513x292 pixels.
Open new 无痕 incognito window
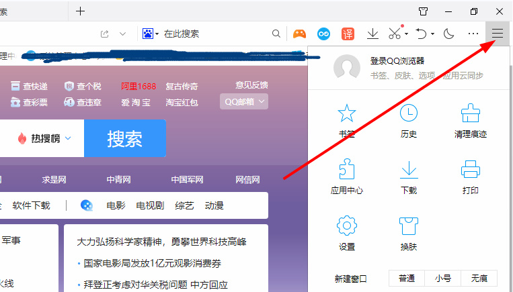(479, 279)
